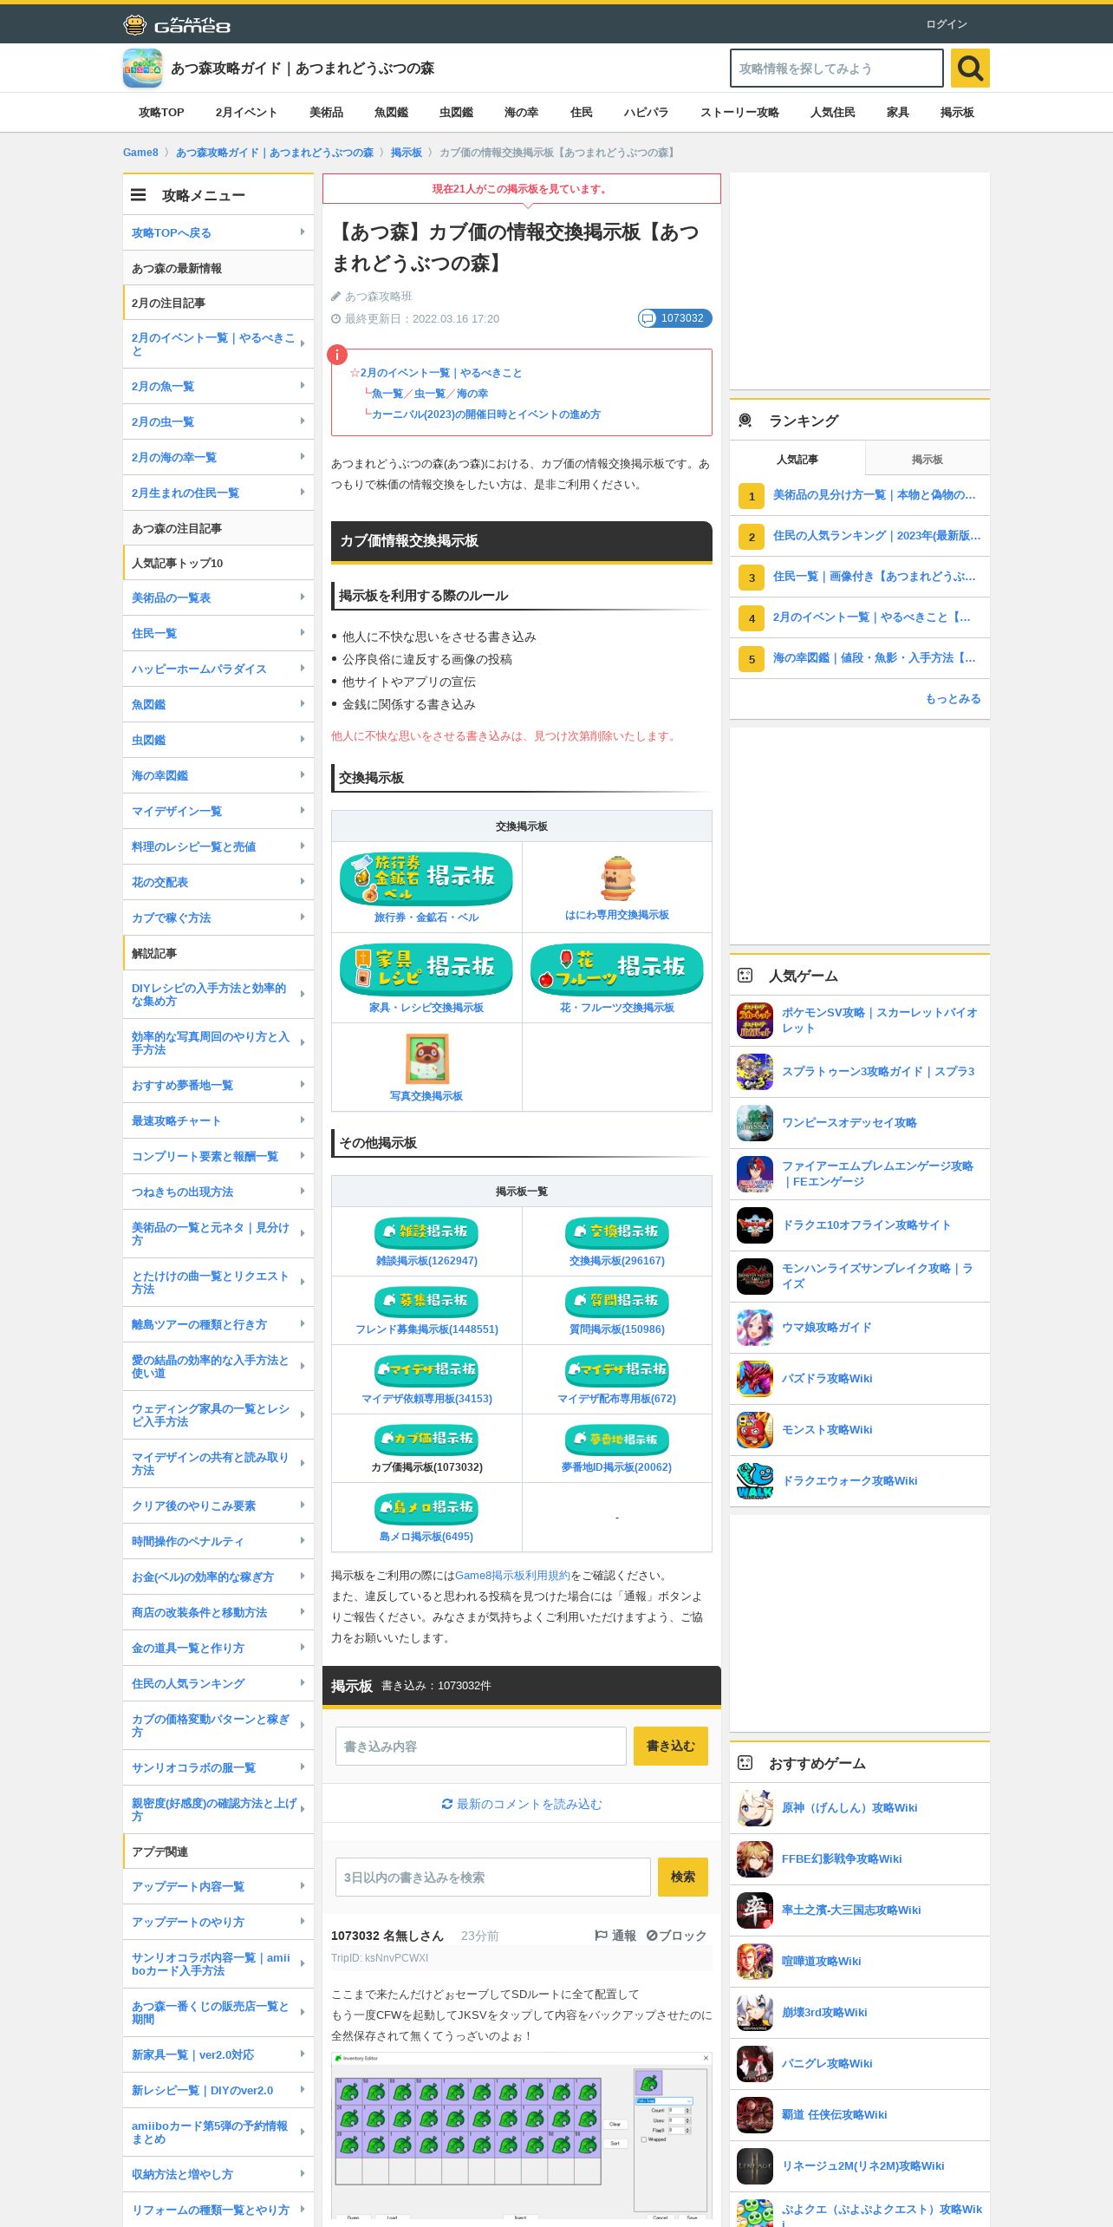This screenshot has height=2227, width=1113.
Task: Open the 原神 game icon
Action: point(755,1807)
